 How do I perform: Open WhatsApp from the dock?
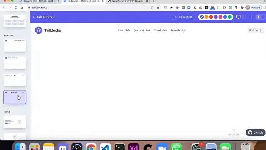click(176, 147)
